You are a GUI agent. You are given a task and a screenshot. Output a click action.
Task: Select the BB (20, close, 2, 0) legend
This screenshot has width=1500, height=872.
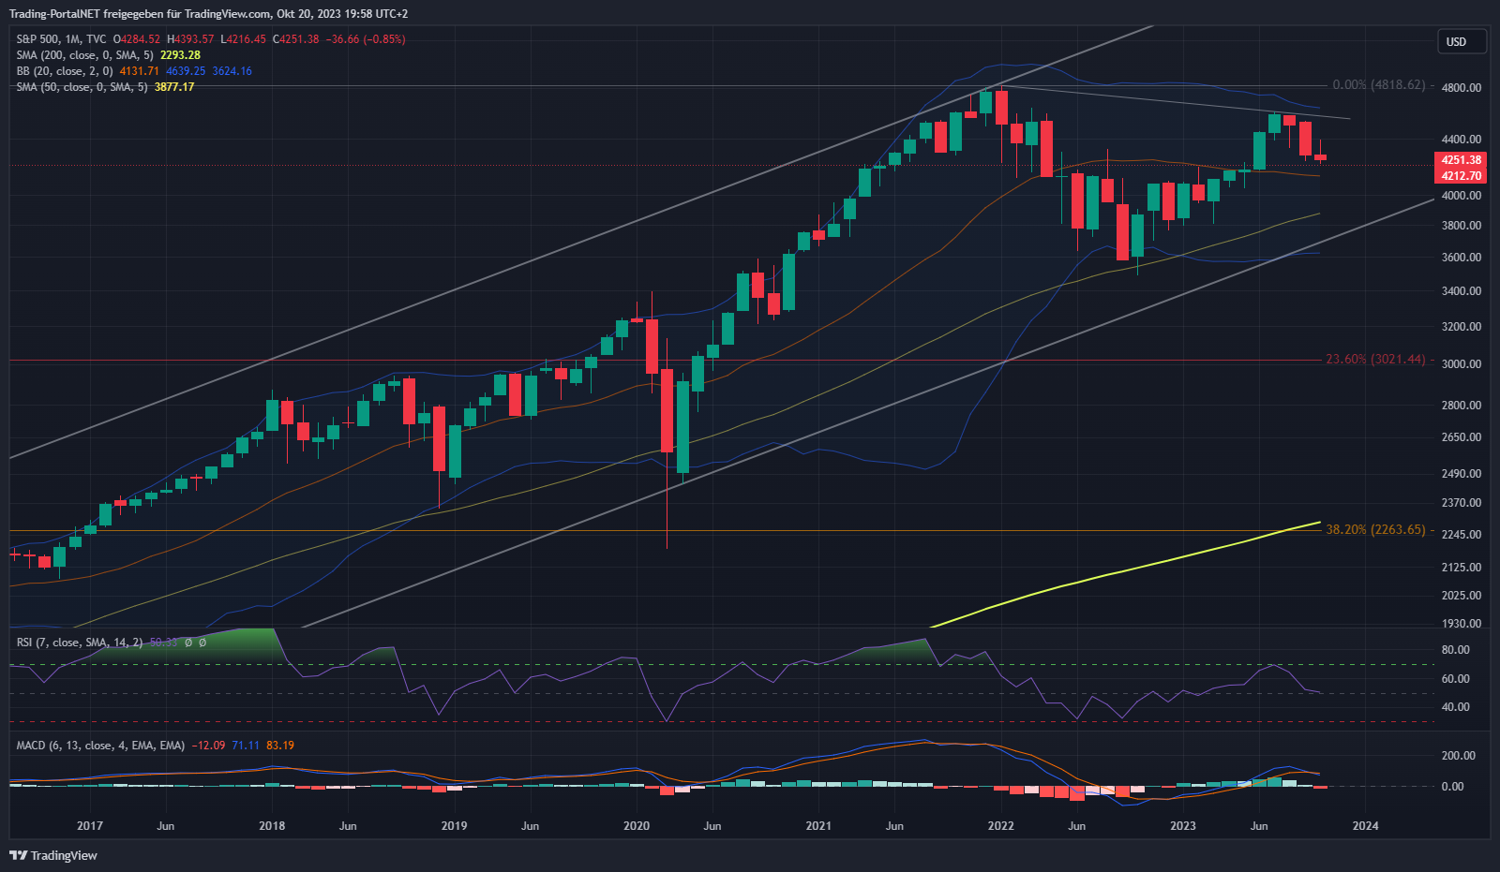65,71
